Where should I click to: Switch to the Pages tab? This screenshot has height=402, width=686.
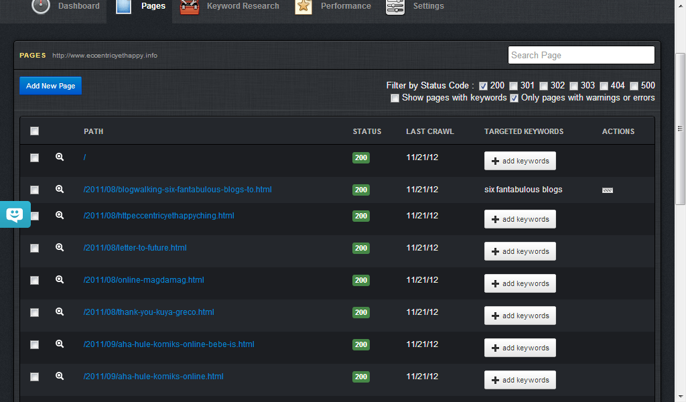[153, 6]
